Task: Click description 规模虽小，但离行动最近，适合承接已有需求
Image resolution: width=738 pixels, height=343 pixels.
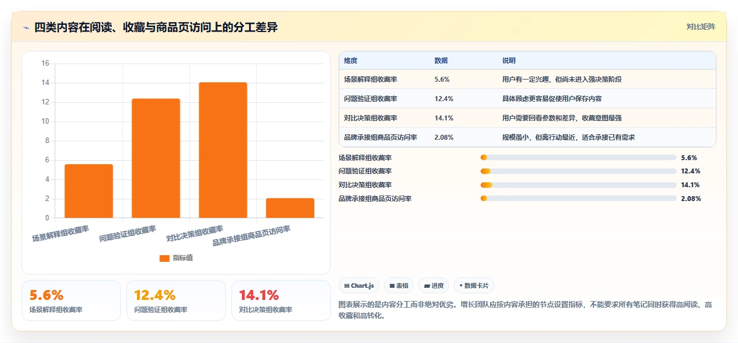Action: [x=568, y=138]
